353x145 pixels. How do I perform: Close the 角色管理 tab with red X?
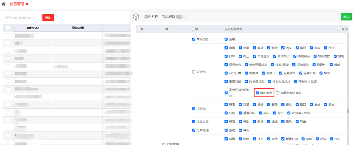point(27,4)
